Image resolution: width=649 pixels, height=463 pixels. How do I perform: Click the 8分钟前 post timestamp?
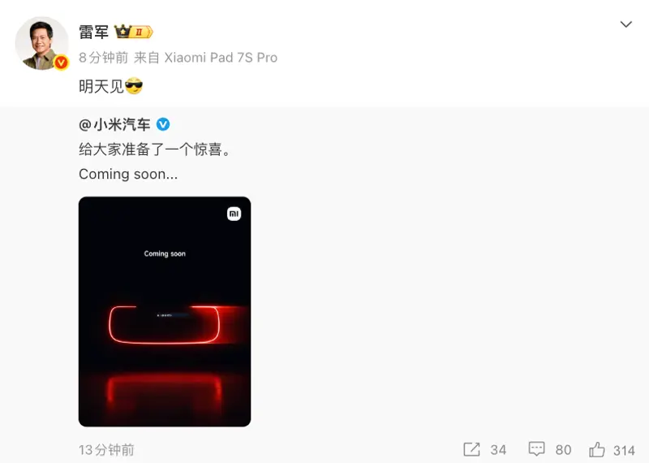[x=104, y=58]
